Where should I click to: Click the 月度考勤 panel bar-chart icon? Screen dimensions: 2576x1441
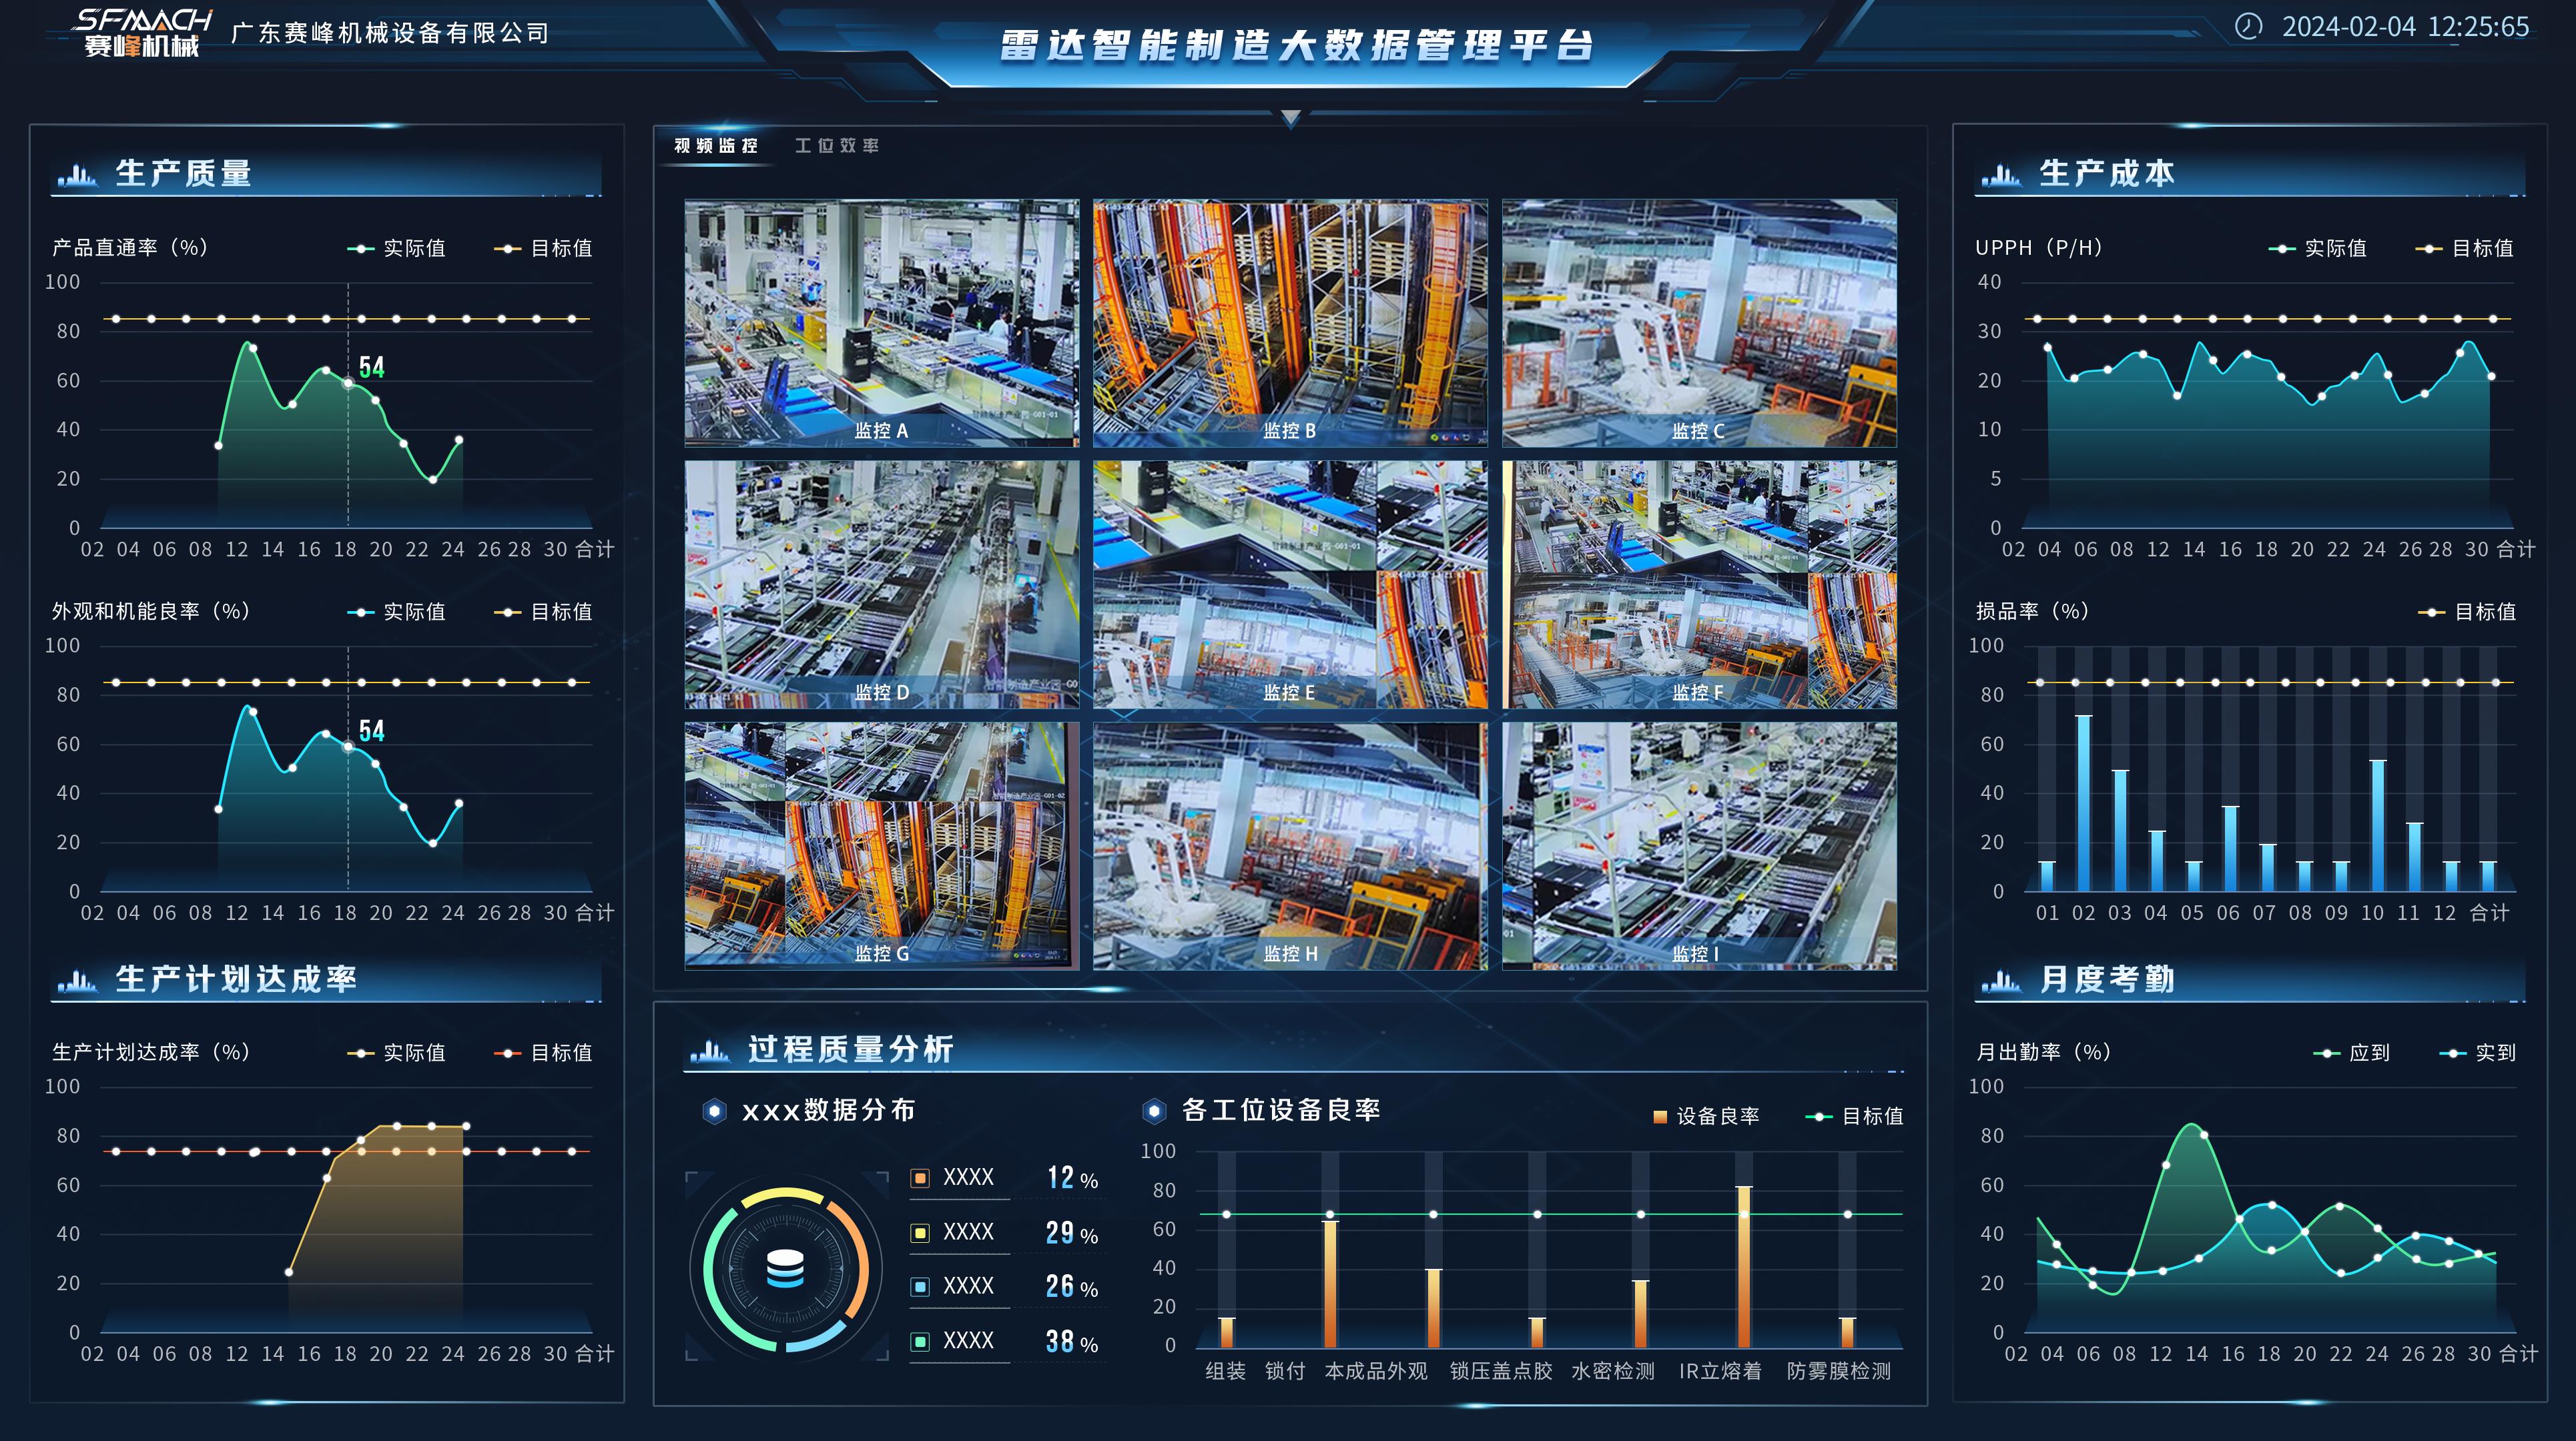[x=2001, y=981]
